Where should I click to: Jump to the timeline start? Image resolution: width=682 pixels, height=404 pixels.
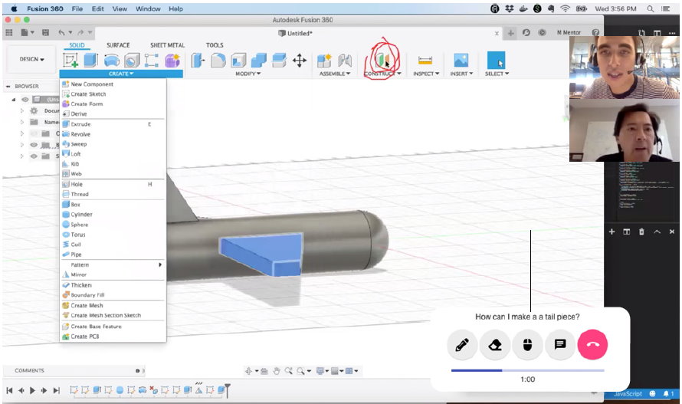coord(9,390)
